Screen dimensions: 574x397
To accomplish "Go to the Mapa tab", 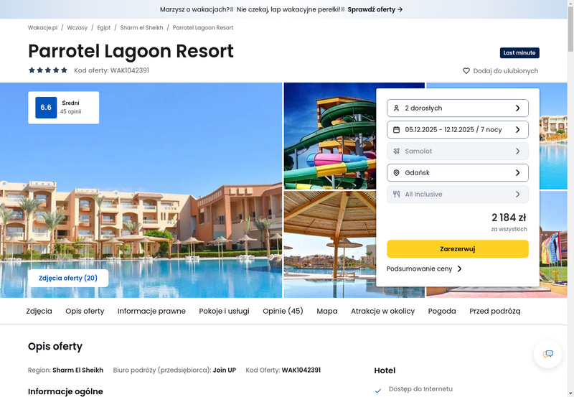I will pos(327,311).
